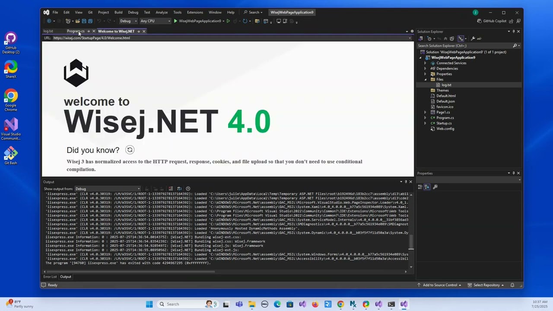Click the Preview Selected Items icon in Solution Explorer

pos(479,38)
